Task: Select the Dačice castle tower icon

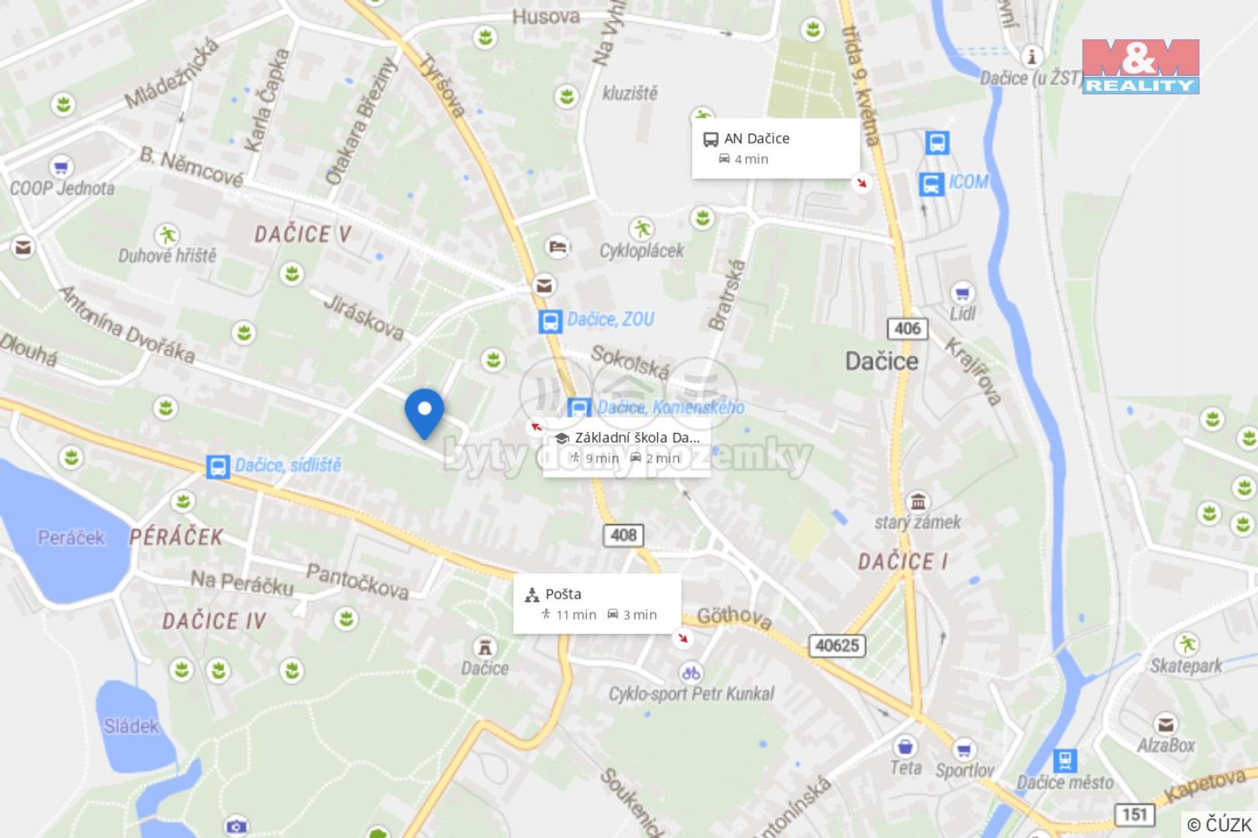Action: 486,647
